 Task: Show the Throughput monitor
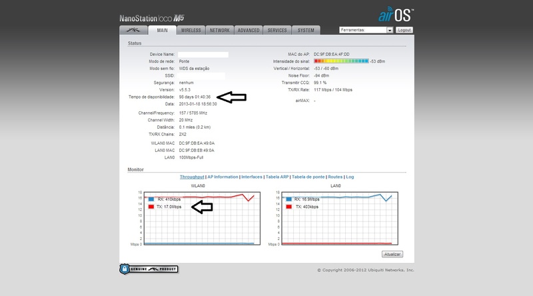(192, 177)
